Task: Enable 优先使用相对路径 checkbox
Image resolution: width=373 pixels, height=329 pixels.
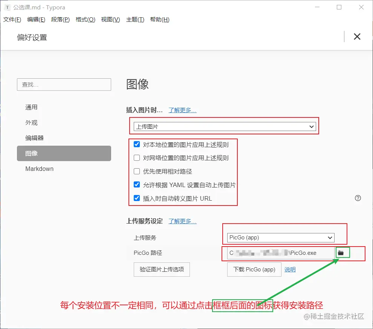Action: click(x=137, y=171)
